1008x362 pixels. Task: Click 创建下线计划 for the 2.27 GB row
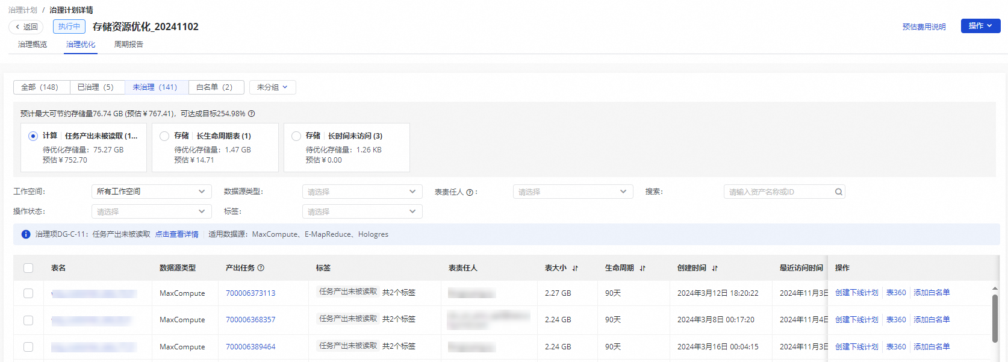[857, 293]
